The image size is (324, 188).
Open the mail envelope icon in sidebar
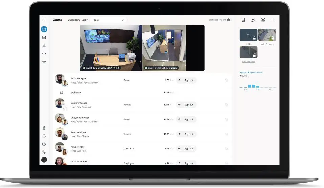(44, 37)
